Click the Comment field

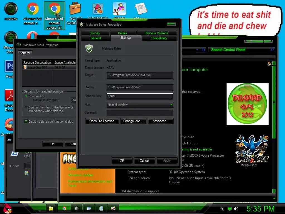point(140,113)
